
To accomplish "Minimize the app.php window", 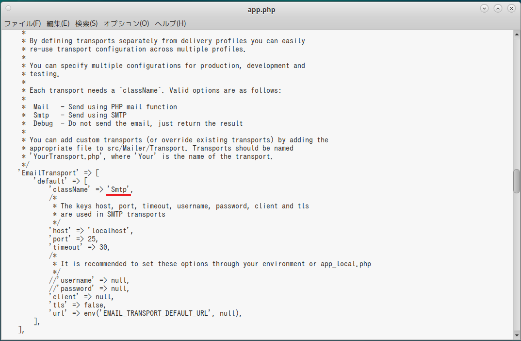I will 484,9.
